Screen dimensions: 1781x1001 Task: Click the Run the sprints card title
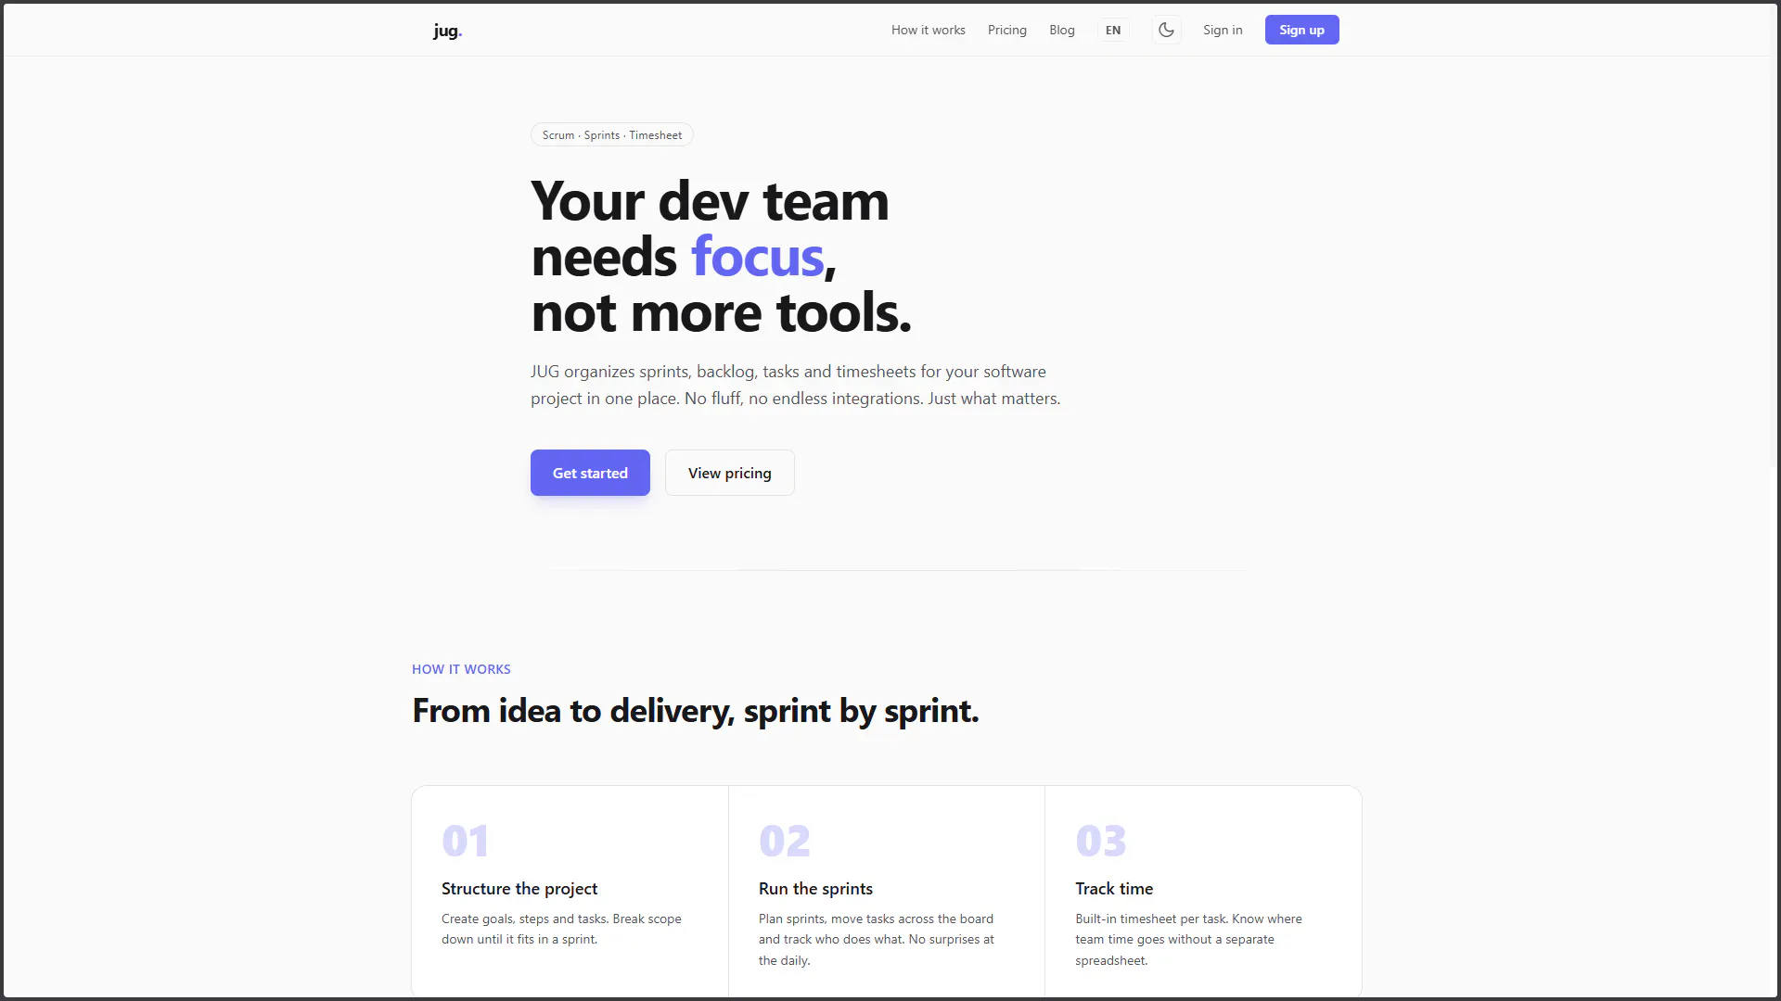point(815,889)
